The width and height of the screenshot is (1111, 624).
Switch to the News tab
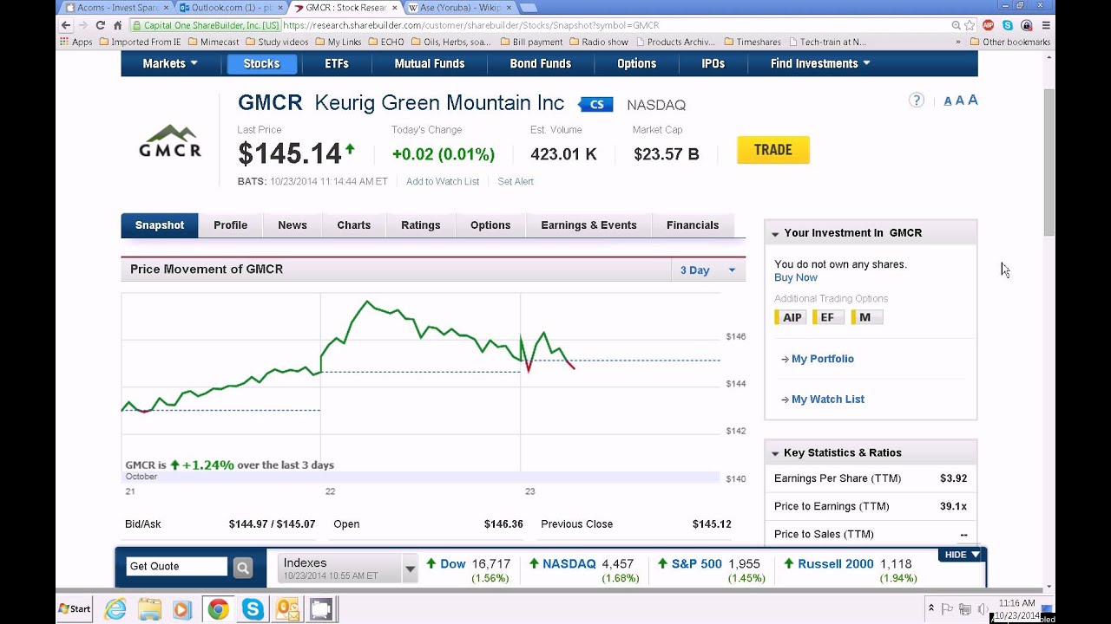[x=293, y=225]
